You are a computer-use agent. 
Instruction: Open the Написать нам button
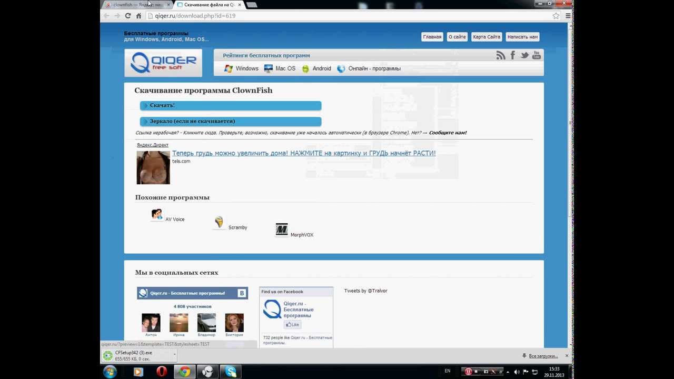point(522,37)
